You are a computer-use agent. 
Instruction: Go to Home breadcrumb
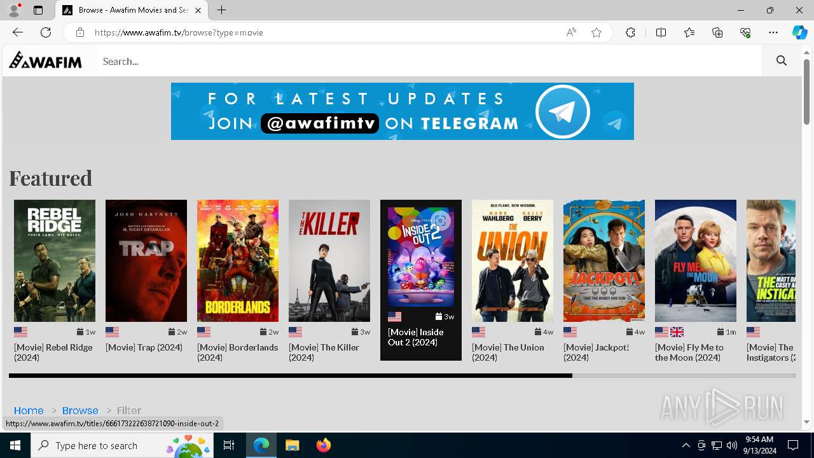29,410
